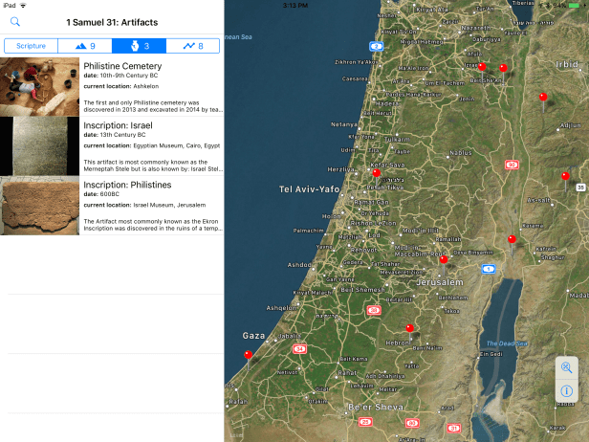Screen dimensions: 589x442
Task: Click the map zoom-to-fit magnifier button
Action: (x=567, y=369)
